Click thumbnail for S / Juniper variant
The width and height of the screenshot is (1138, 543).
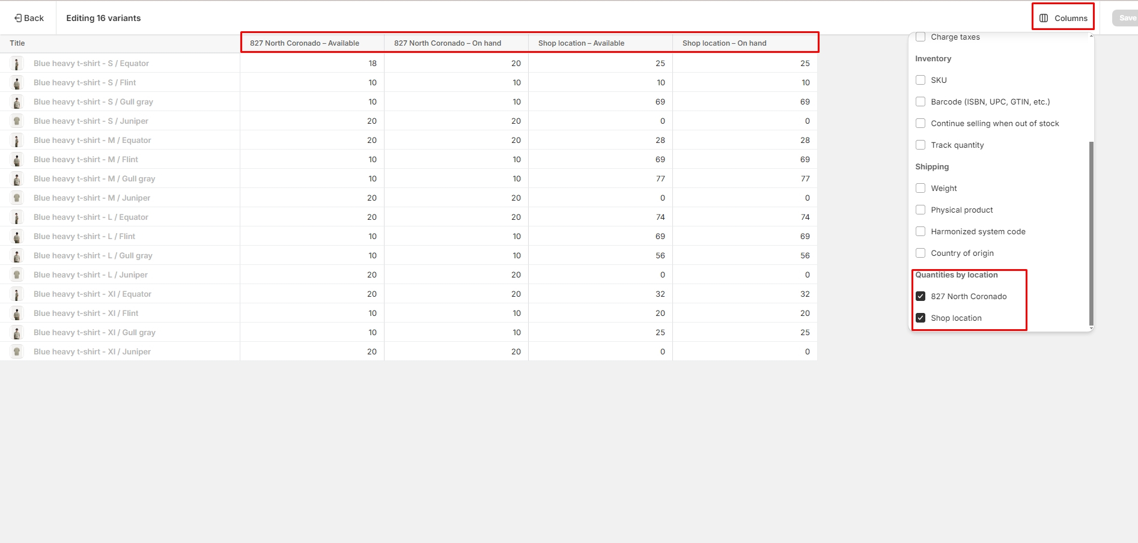(17, 121)
